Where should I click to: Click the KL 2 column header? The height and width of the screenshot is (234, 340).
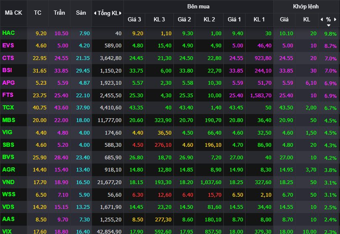tap(209, 19)
